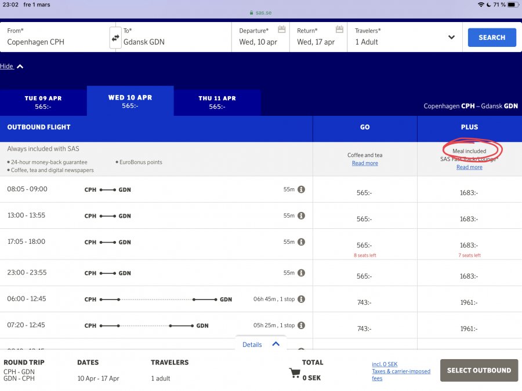Open the Departure date calendar icon
The image size is (522, 391).
pos(282,30)
